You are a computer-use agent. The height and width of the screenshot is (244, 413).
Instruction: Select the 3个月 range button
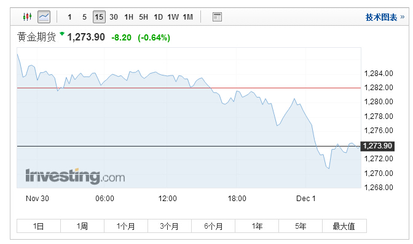coord(170,226)
